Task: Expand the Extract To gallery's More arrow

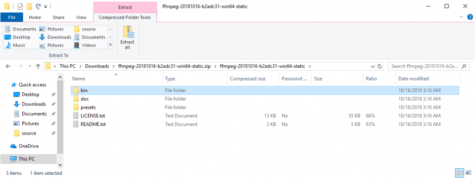Action: click(x=110, y=45)
